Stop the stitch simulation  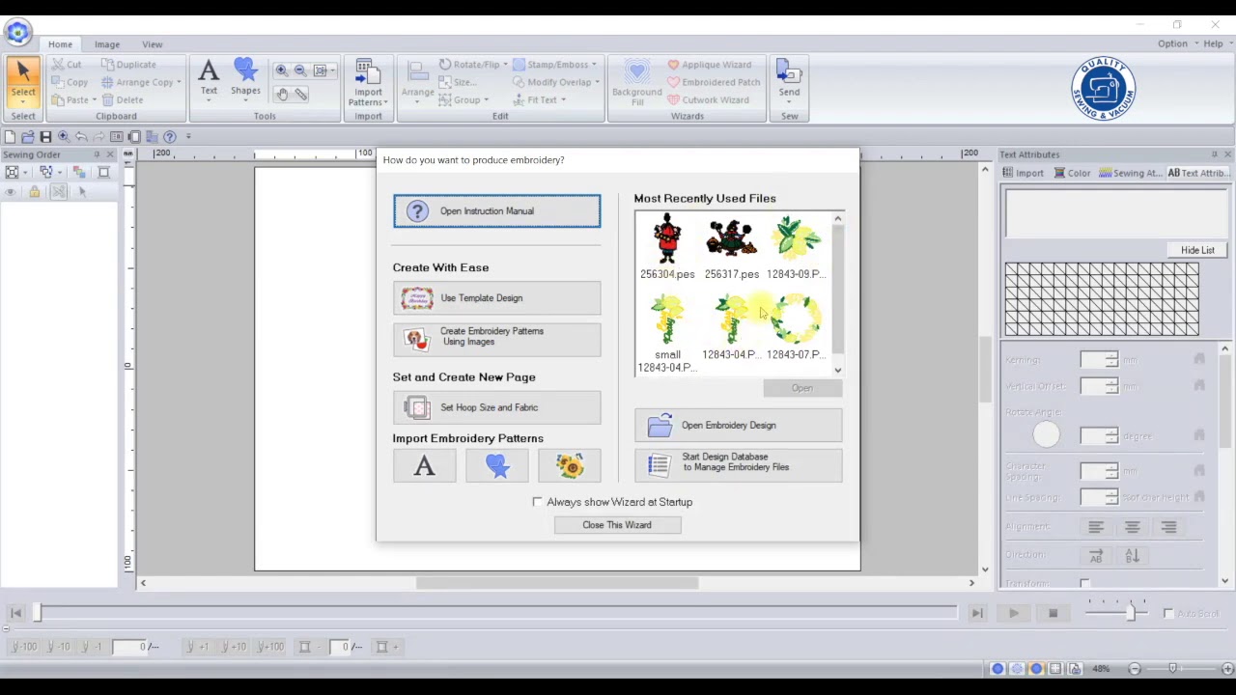point(1053,613)
